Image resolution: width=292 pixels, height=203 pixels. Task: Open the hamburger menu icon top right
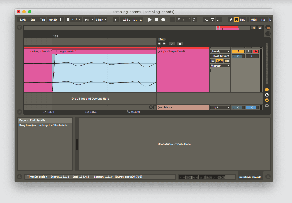pos(268,27)
